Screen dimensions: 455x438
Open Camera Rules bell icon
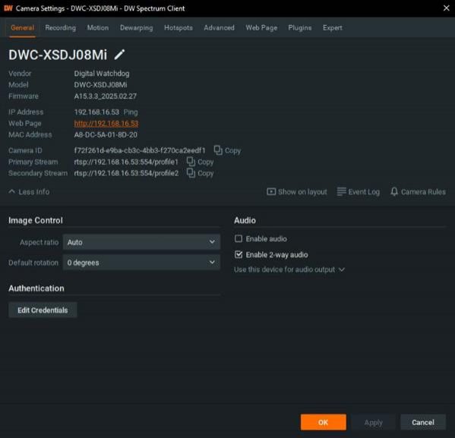(393, 191)
